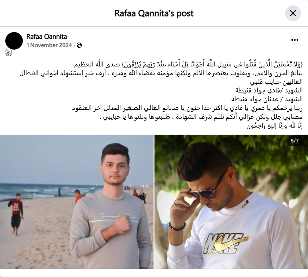This screenshot has width=308, height=277.
Task: Click the black circular profile picture
Action: (x=14, y=41)
